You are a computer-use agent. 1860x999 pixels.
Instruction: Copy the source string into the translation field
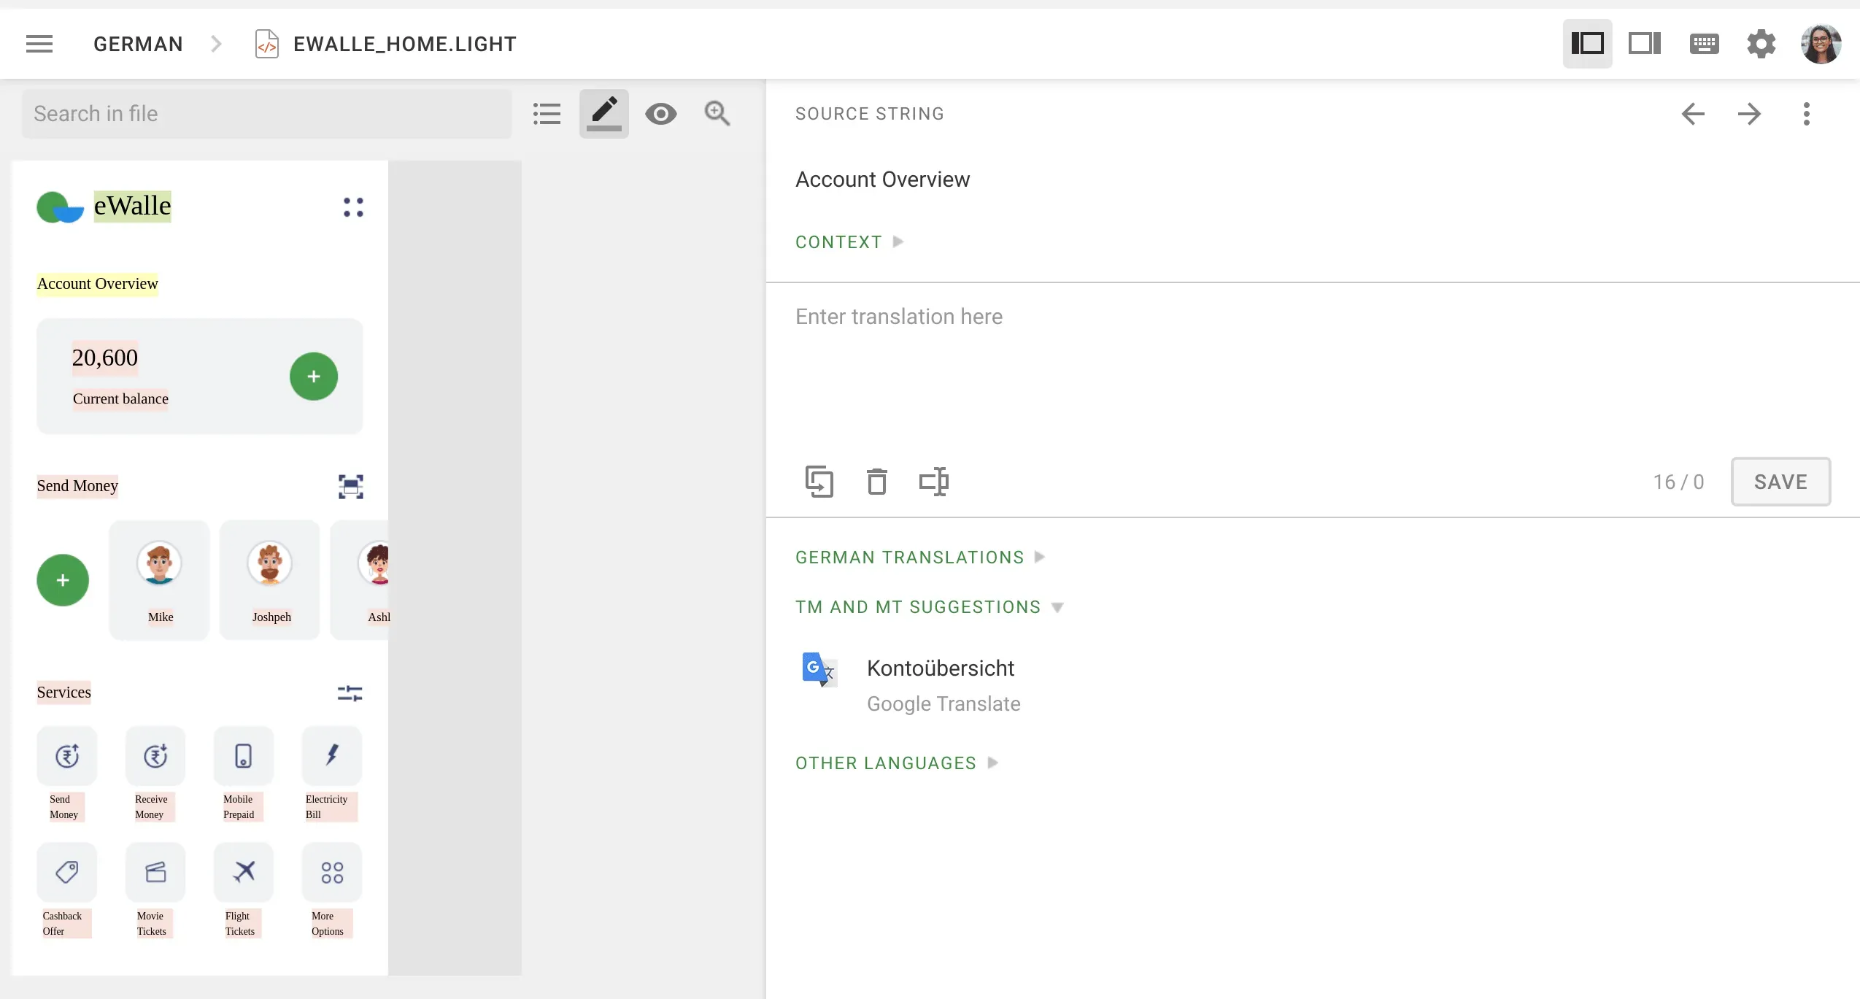click(819, 482)
